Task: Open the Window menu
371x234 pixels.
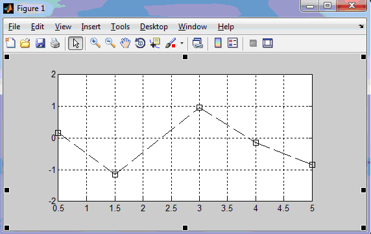Action: [x=193, y=27]
